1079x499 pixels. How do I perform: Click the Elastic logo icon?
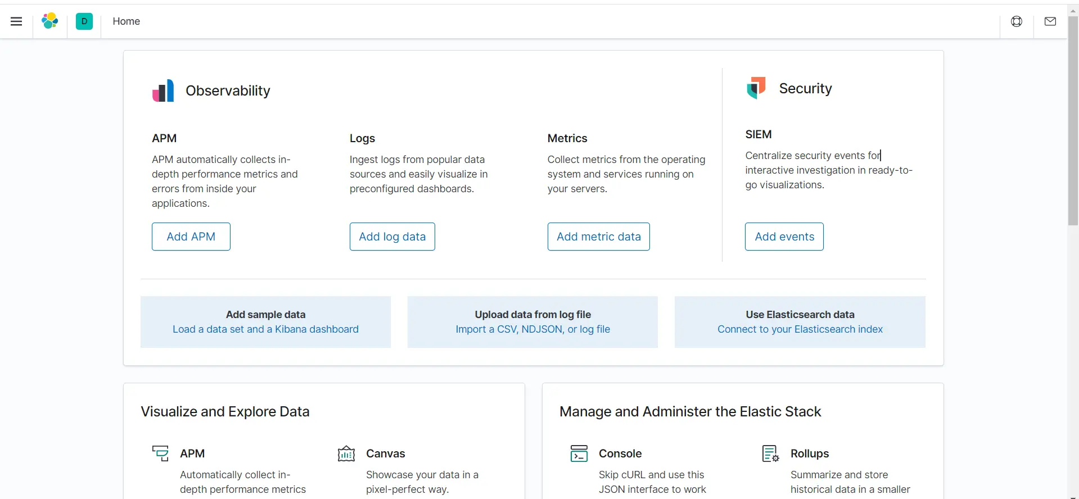(50, 21)
